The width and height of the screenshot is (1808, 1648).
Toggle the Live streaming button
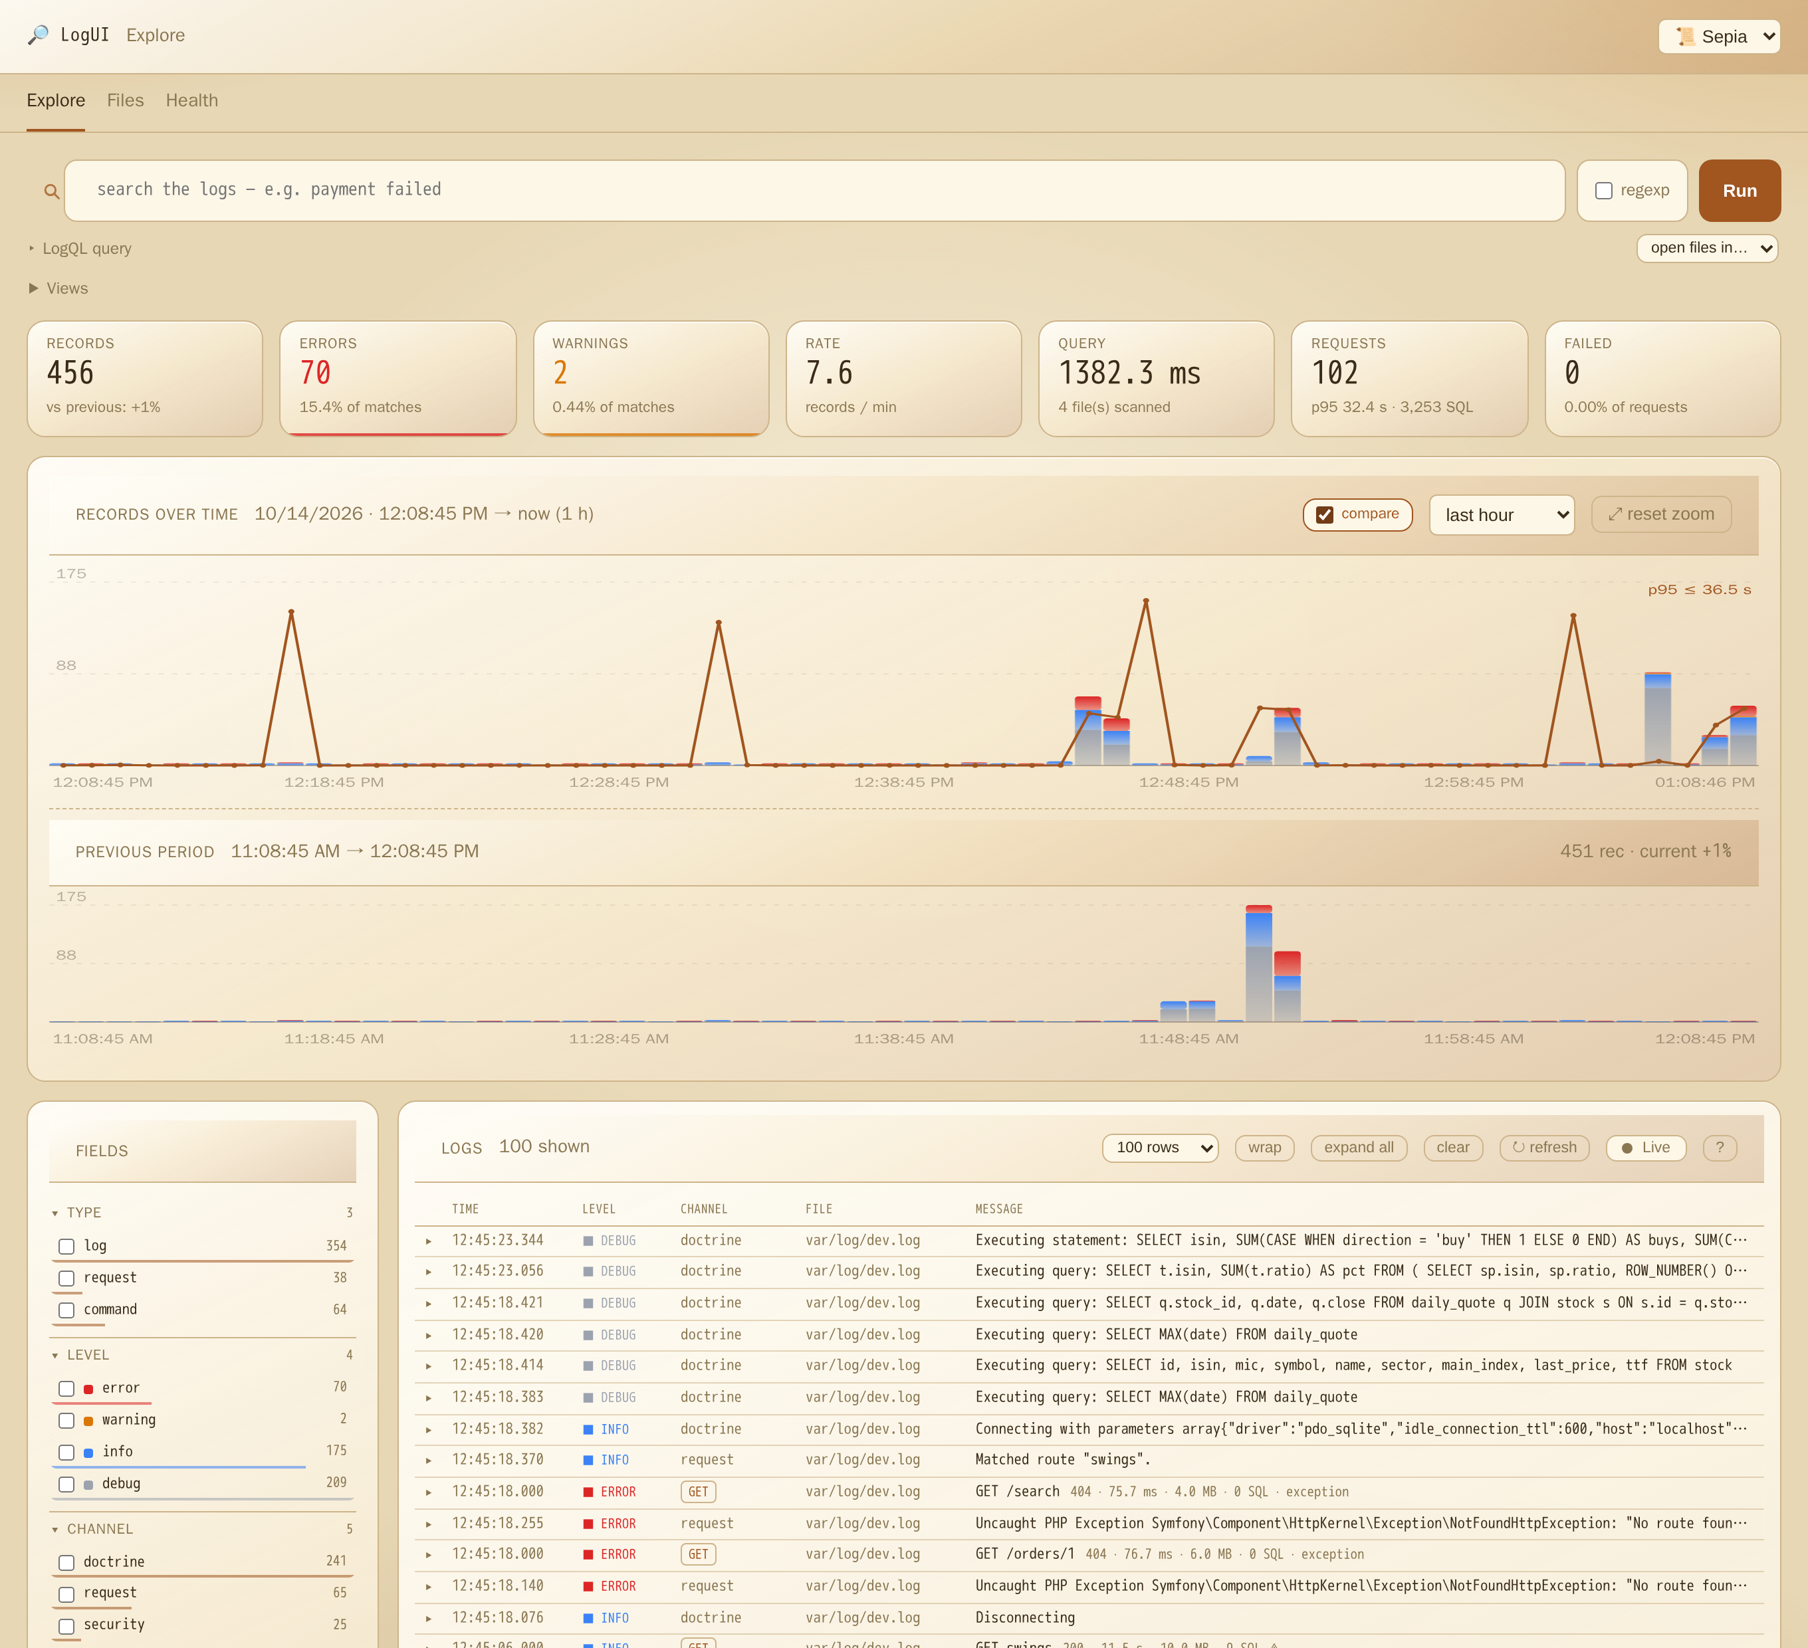coord(1646,1148)
